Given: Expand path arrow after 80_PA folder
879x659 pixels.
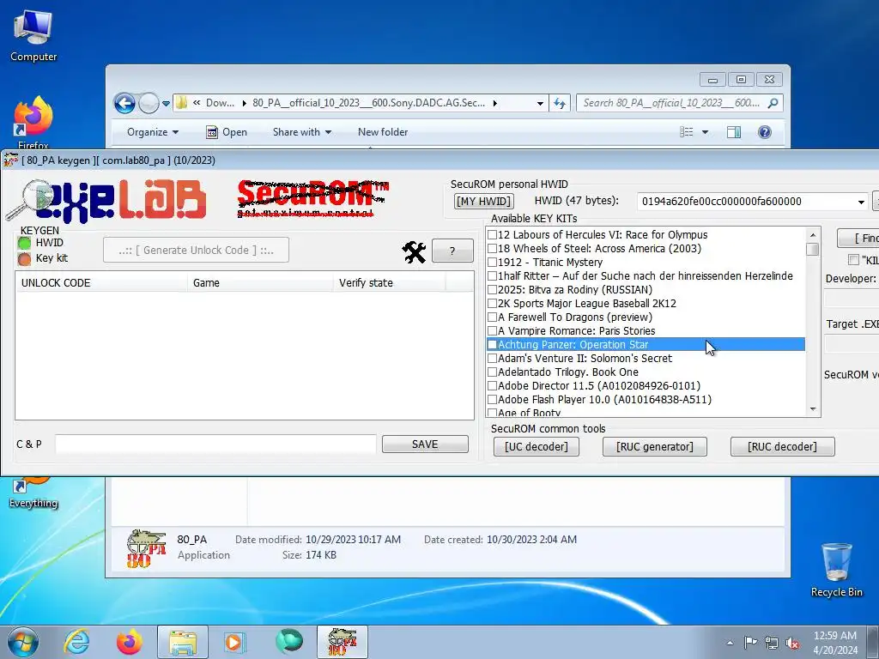Looking at the screenshot, I should pyautogui.click(x=495, y=103).
